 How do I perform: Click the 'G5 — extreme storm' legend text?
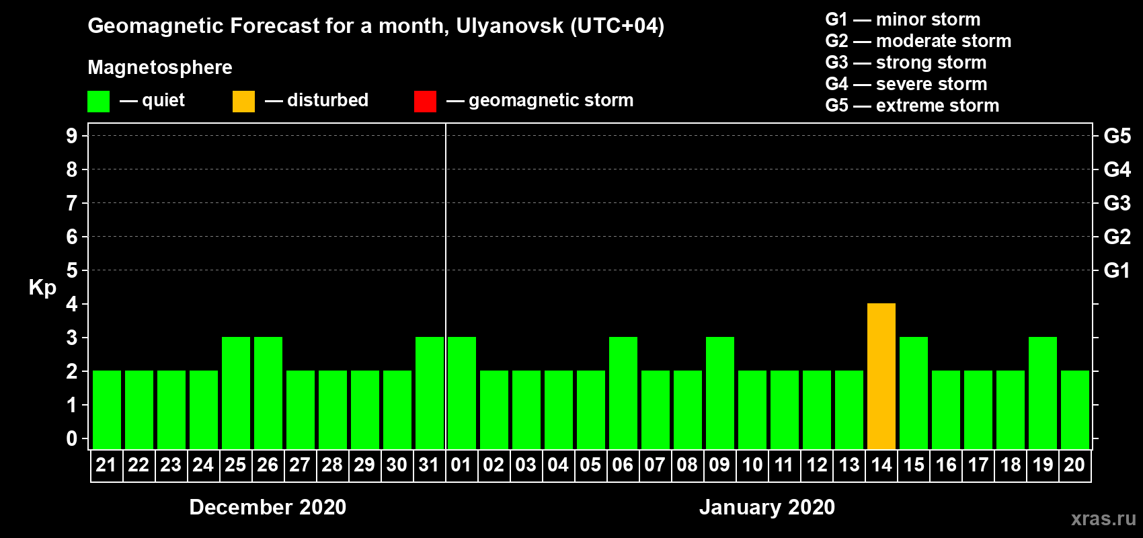coord(912,106)
